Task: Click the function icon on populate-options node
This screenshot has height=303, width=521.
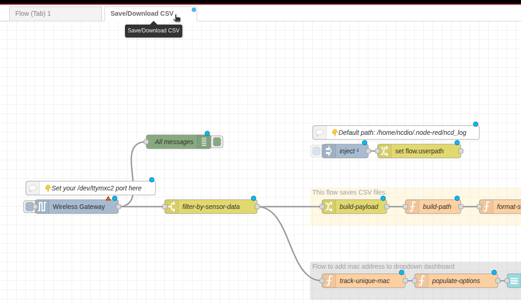Action: pos(422,281)
